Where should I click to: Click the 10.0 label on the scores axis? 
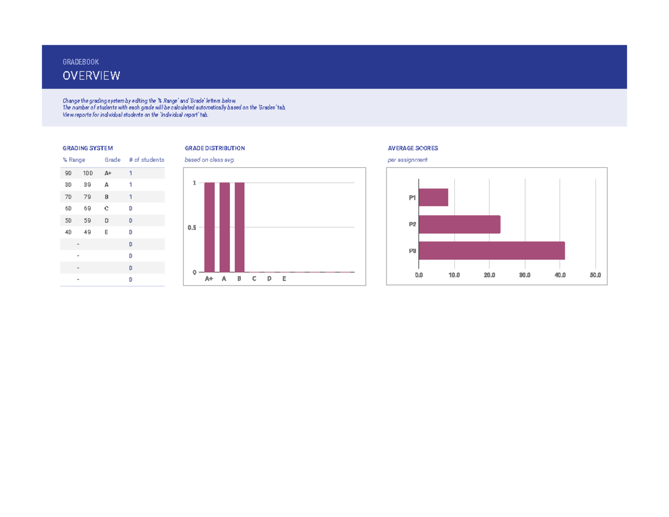pos(454,275)
